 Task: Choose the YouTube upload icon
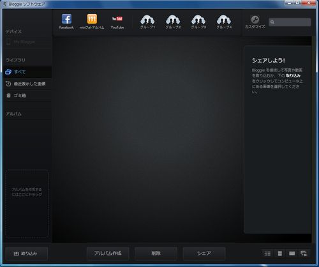[117, 19]
